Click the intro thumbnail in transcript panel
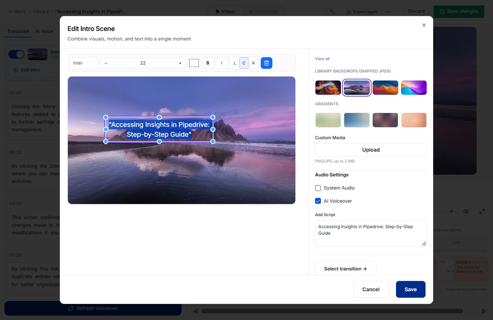The image size is (493, 320). pos(38,54)
